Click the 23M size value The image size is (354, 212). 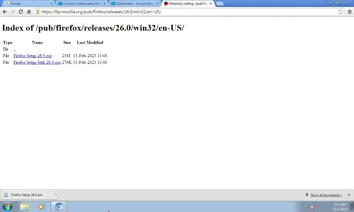pyautogui.click(x=66, y=56)
